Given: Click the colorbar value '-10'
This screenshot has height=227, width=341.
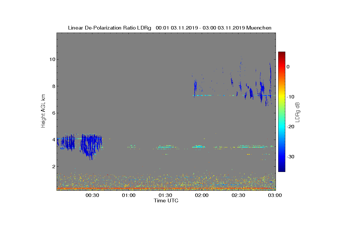Looking at the screenshot, I should click(x=290, y=97).
